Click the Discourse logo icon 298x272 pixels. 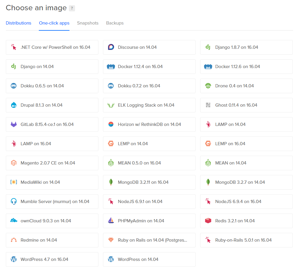point(111,47)
